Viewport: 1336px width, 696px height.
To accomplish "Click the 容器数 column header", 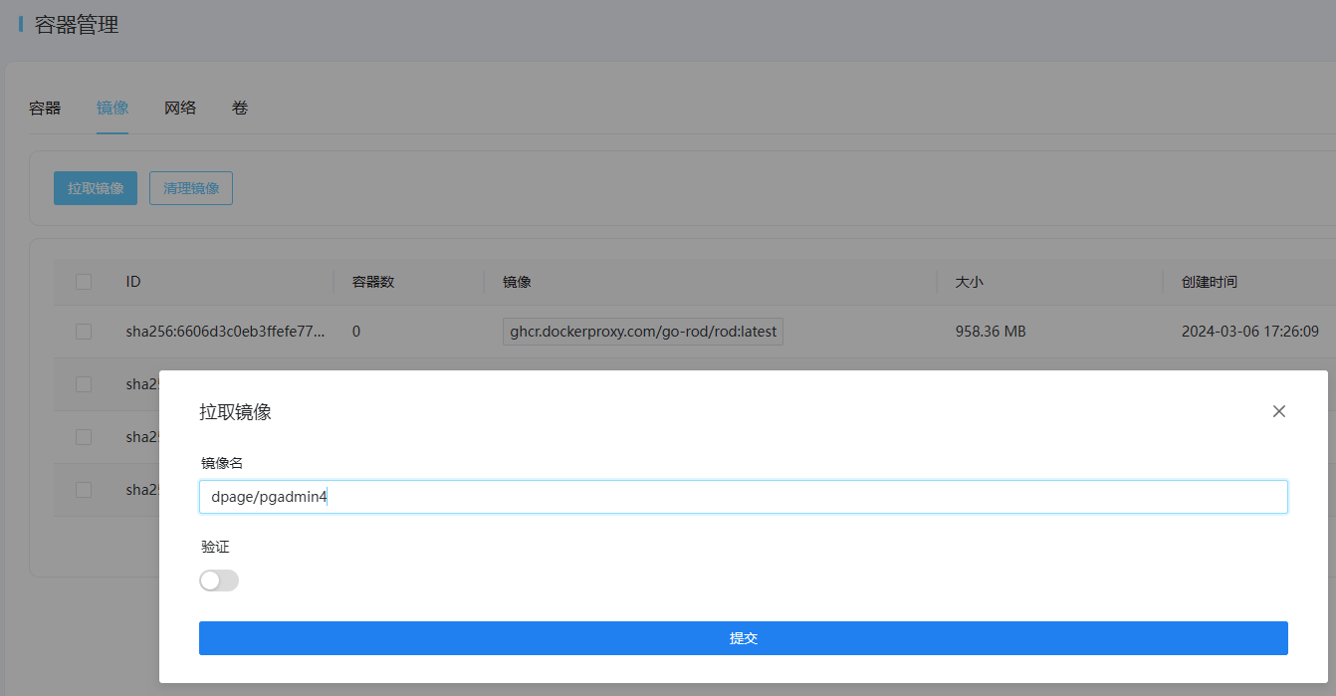I will click(373, 282).
